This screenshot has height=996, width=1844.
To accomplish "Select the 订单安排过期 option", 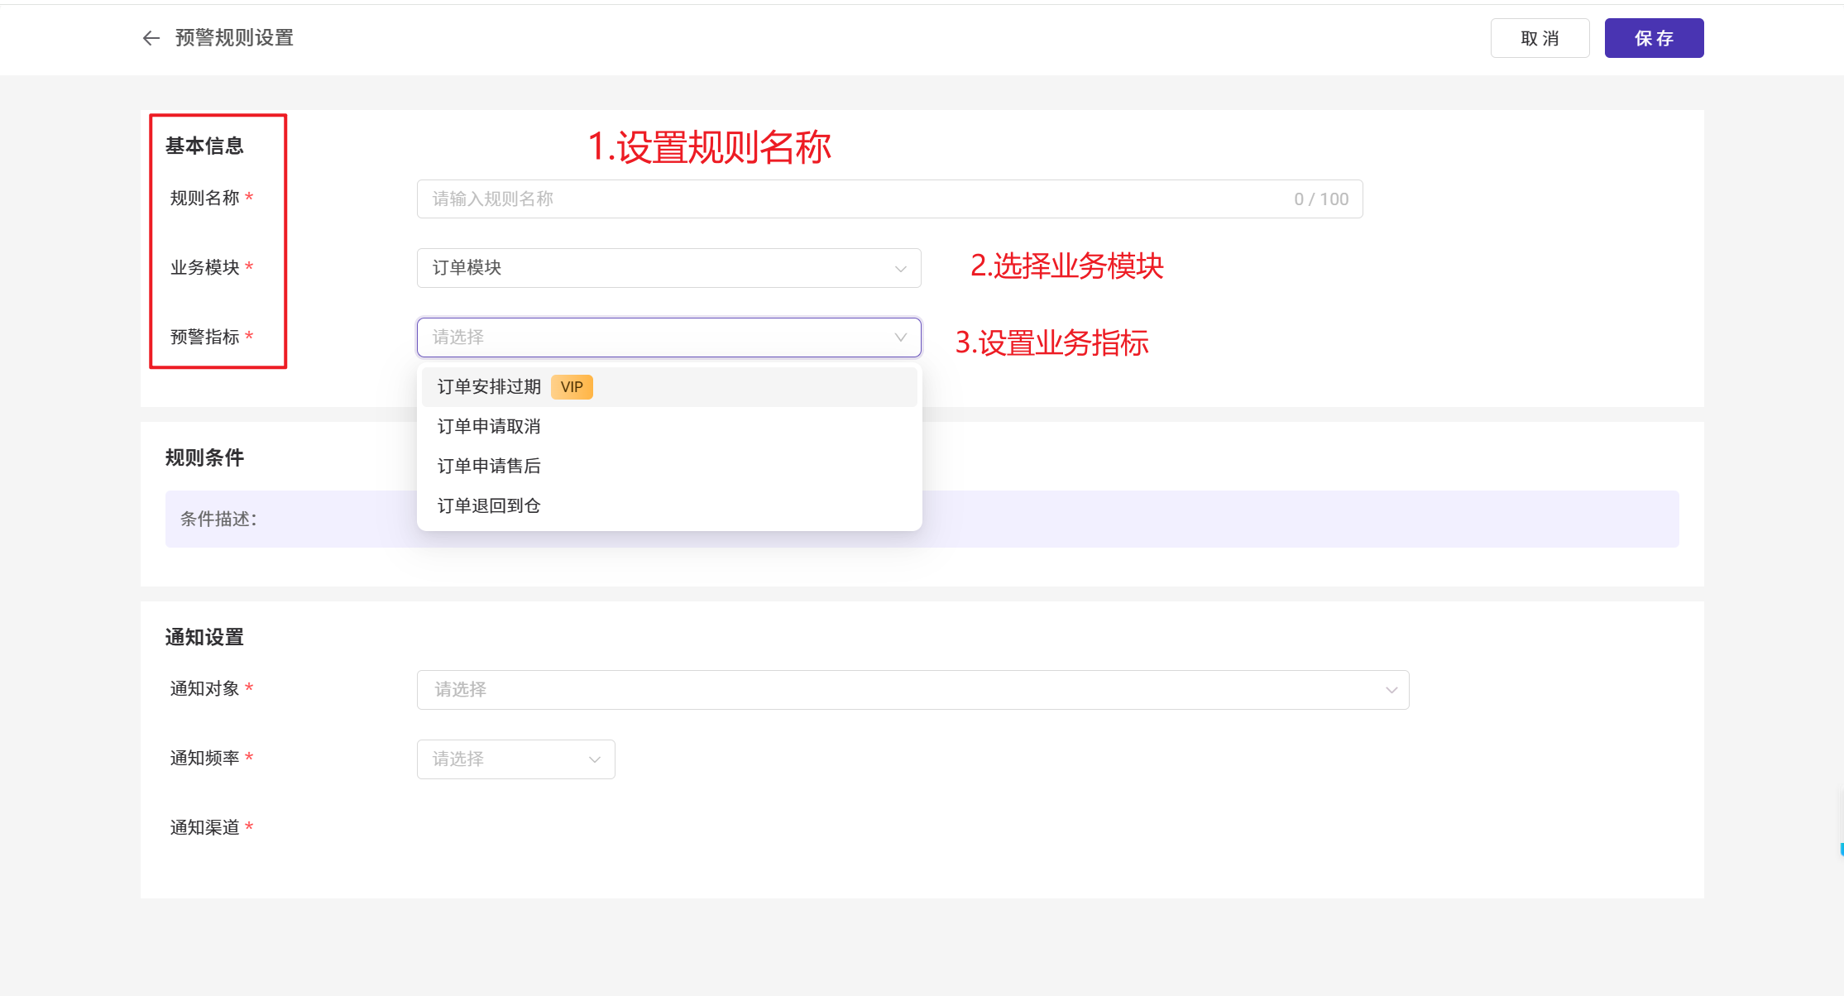I will coord(488,387).
